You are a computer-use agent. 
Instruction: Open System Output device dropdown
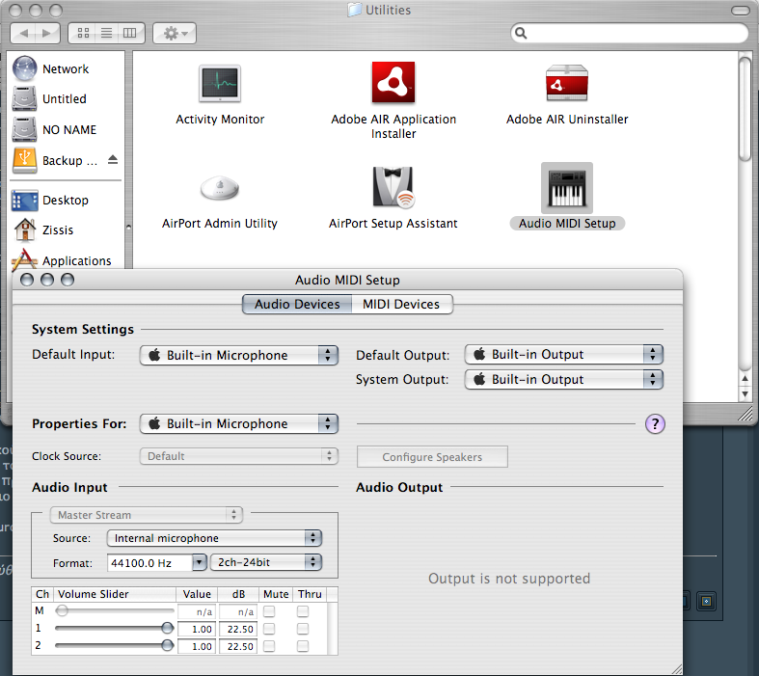coord(563,379)
